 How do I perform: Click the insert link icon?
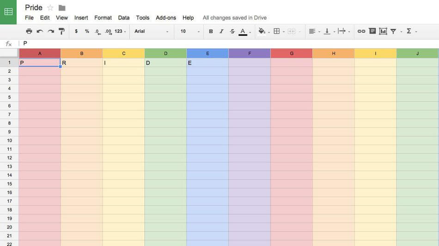[x=361, y=31]
